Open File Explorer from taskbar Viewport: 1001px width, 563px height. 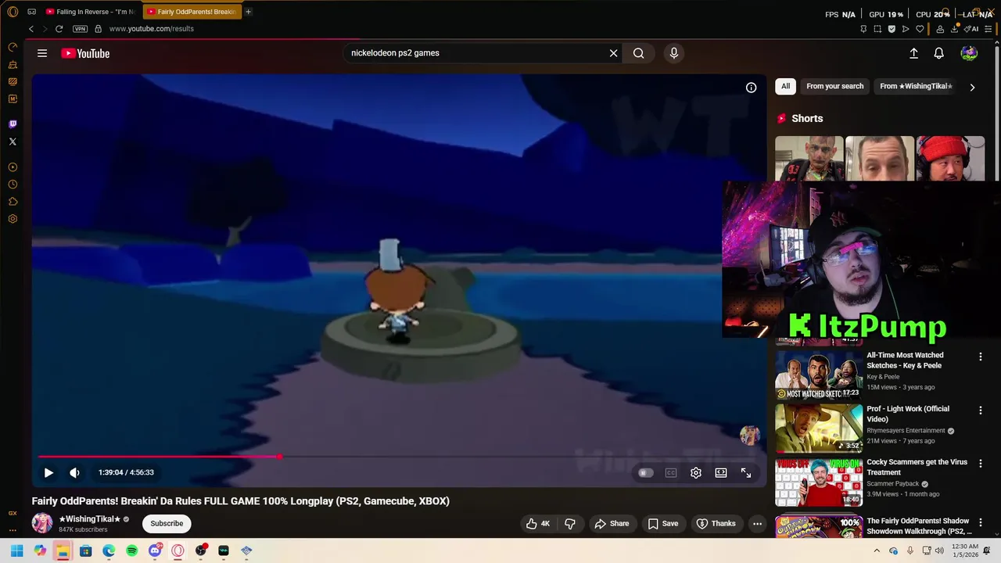click(63, 550)
